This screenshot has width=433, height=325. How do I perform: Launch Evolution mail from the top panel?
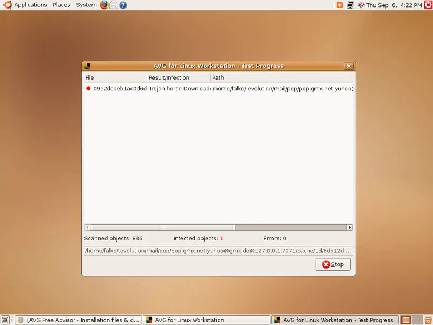(x=114, y=5)
